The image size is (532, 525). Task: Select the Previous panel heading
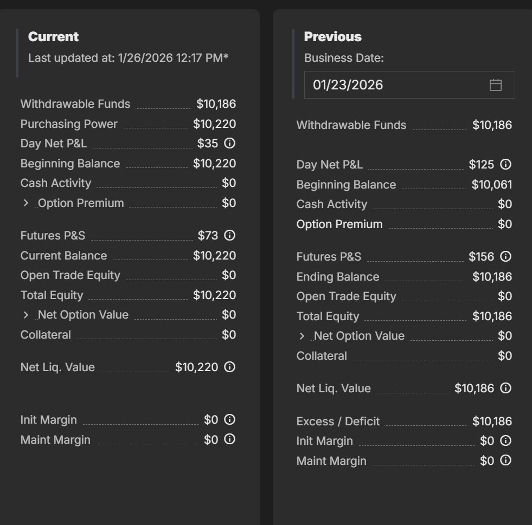point(332,37)
